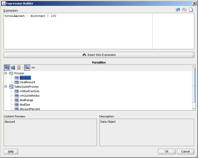Click the OK button
The height and width of the screenshot is (158, 198).
tap(167, 151)
